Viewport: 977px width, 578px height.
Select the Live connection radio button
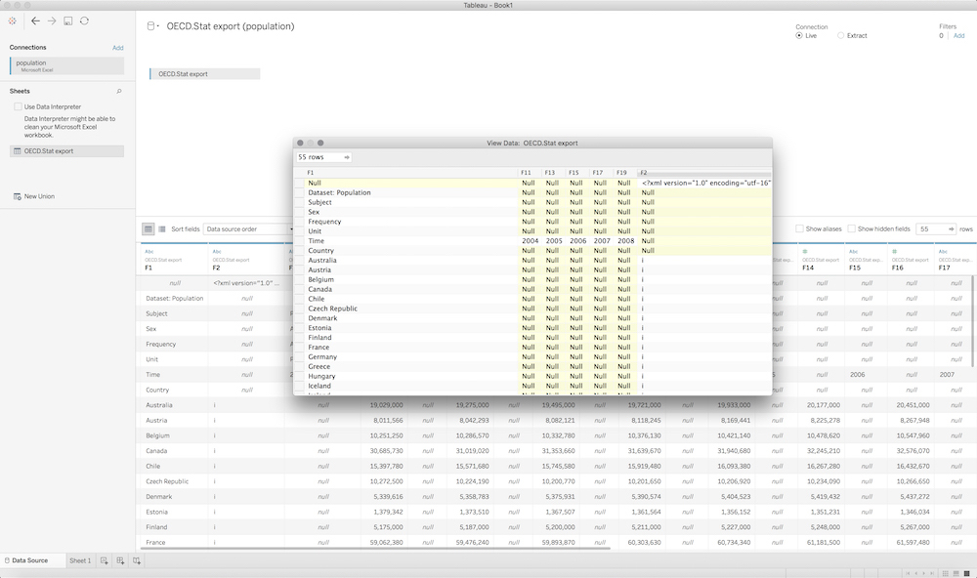pos(799,35)
